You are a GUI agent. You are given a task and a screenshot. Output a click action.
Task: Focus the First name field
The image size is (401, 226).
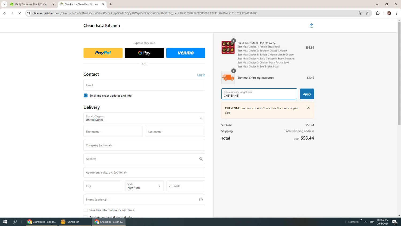113,131
